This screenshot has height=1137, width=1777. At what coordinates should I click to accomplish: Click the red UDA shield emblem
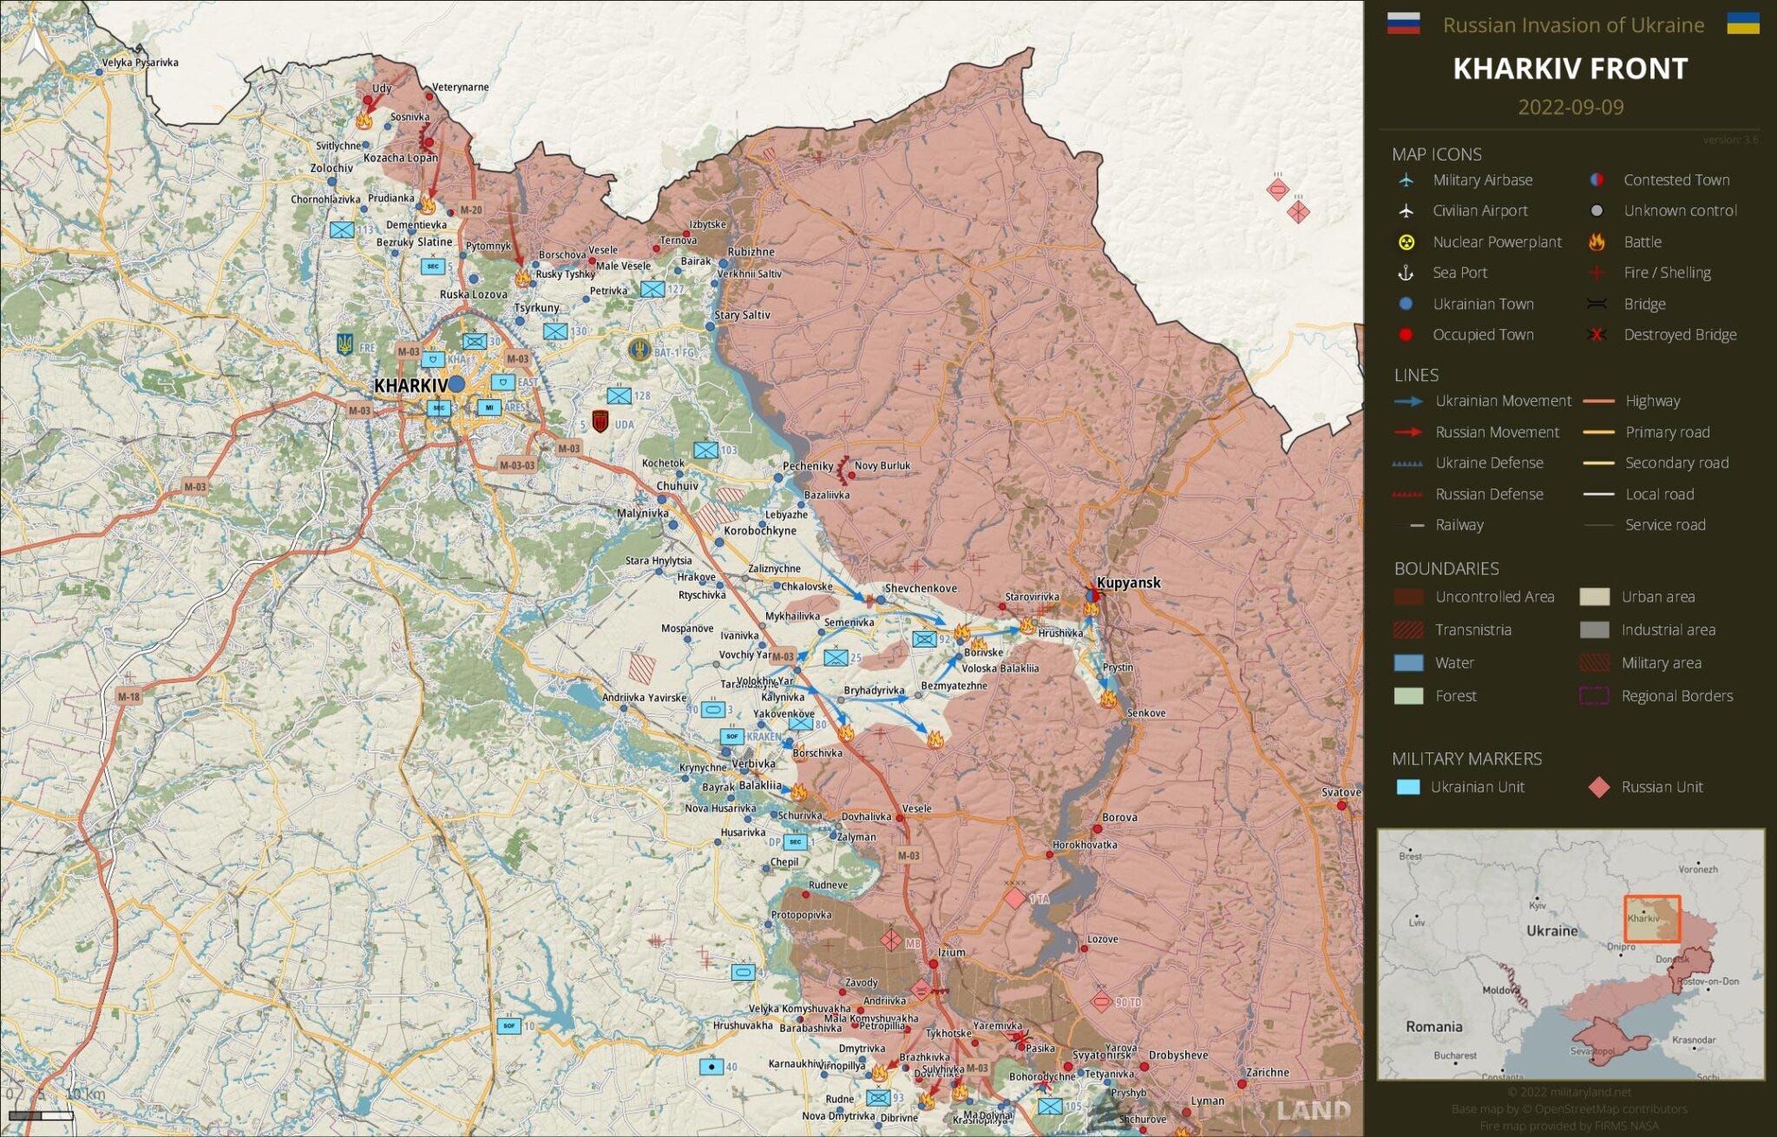[600, 422]
